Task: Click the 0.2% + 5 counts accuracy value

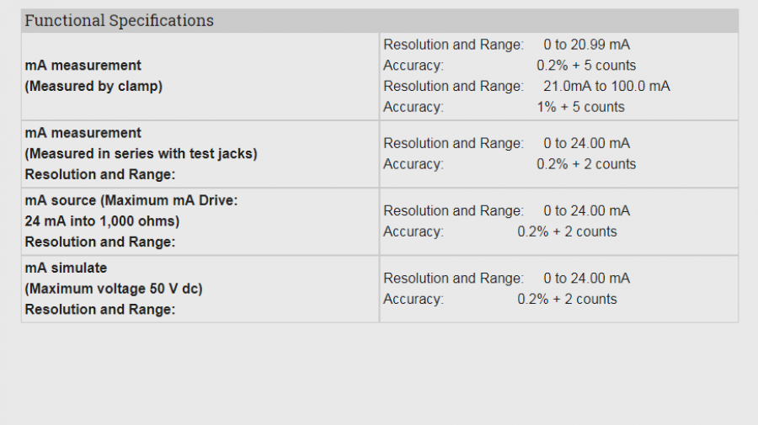Action: point(586,65)
